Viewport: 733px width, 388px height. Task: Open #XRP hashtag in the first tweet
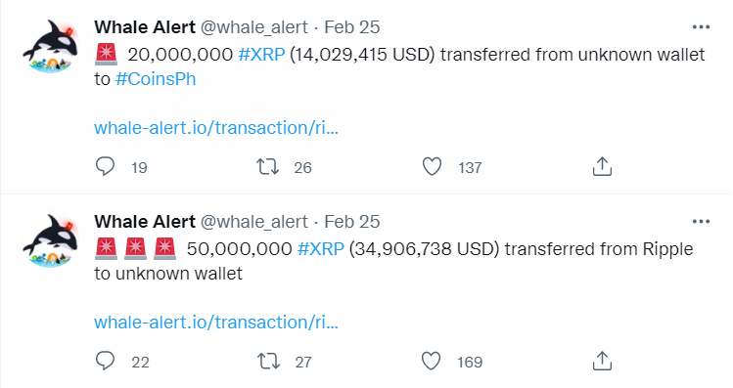[x=261, y=55]
